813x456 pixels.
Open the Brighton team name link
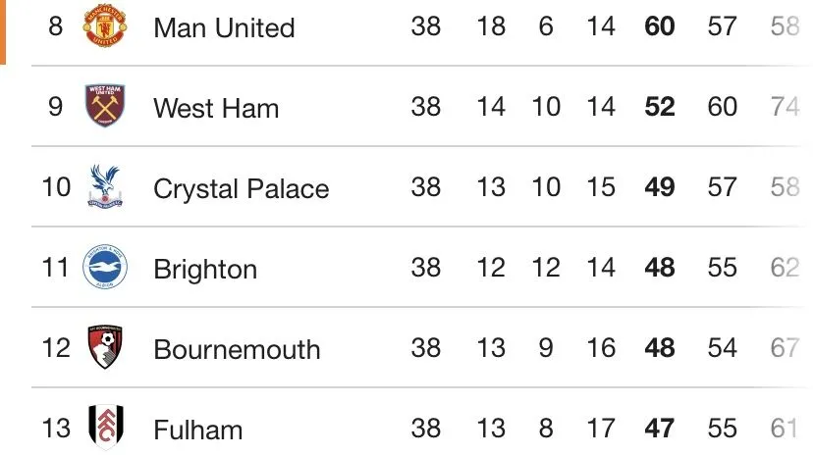coord(205,269)
